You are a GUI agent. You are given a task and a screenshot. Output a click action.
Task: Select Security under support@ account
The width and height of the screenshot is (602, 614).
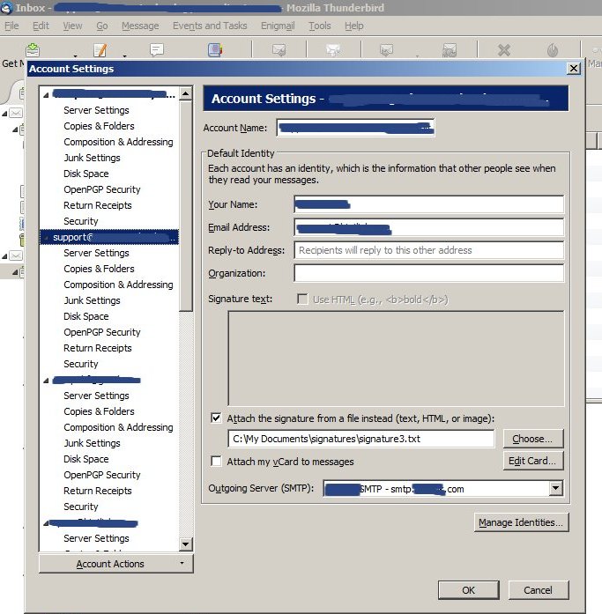click(81, 364)
